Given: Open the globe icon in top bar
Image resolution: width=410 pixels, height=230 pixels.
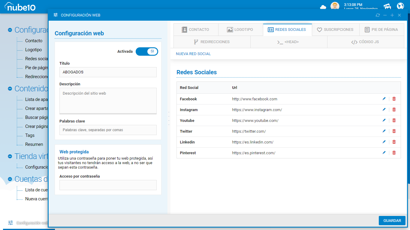Looking at the screenshot, I should [400, 6].
